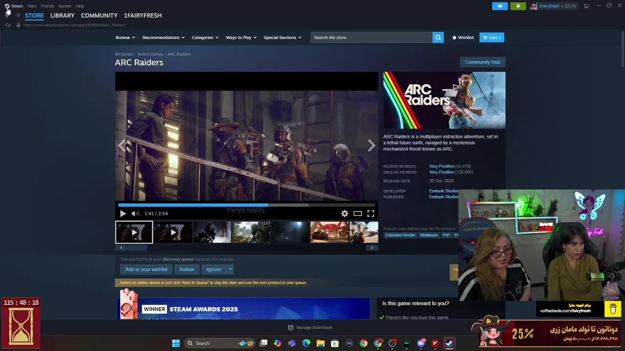Expand the Ignore options dropdown arrow
This screenshot has height=351, width=625.
(x=230, y=269)
